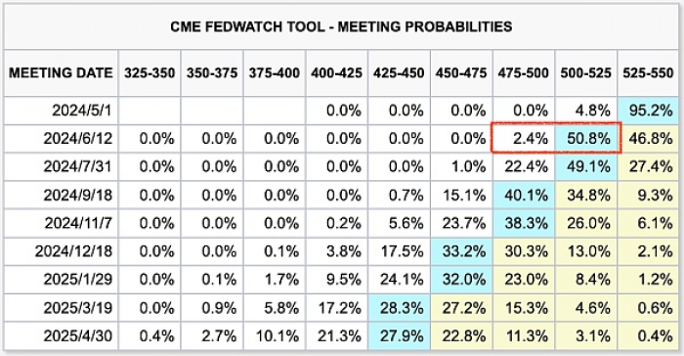
Task: Select the 50.8% cell for 2024/6/12
Action: (x=586, y=139)
